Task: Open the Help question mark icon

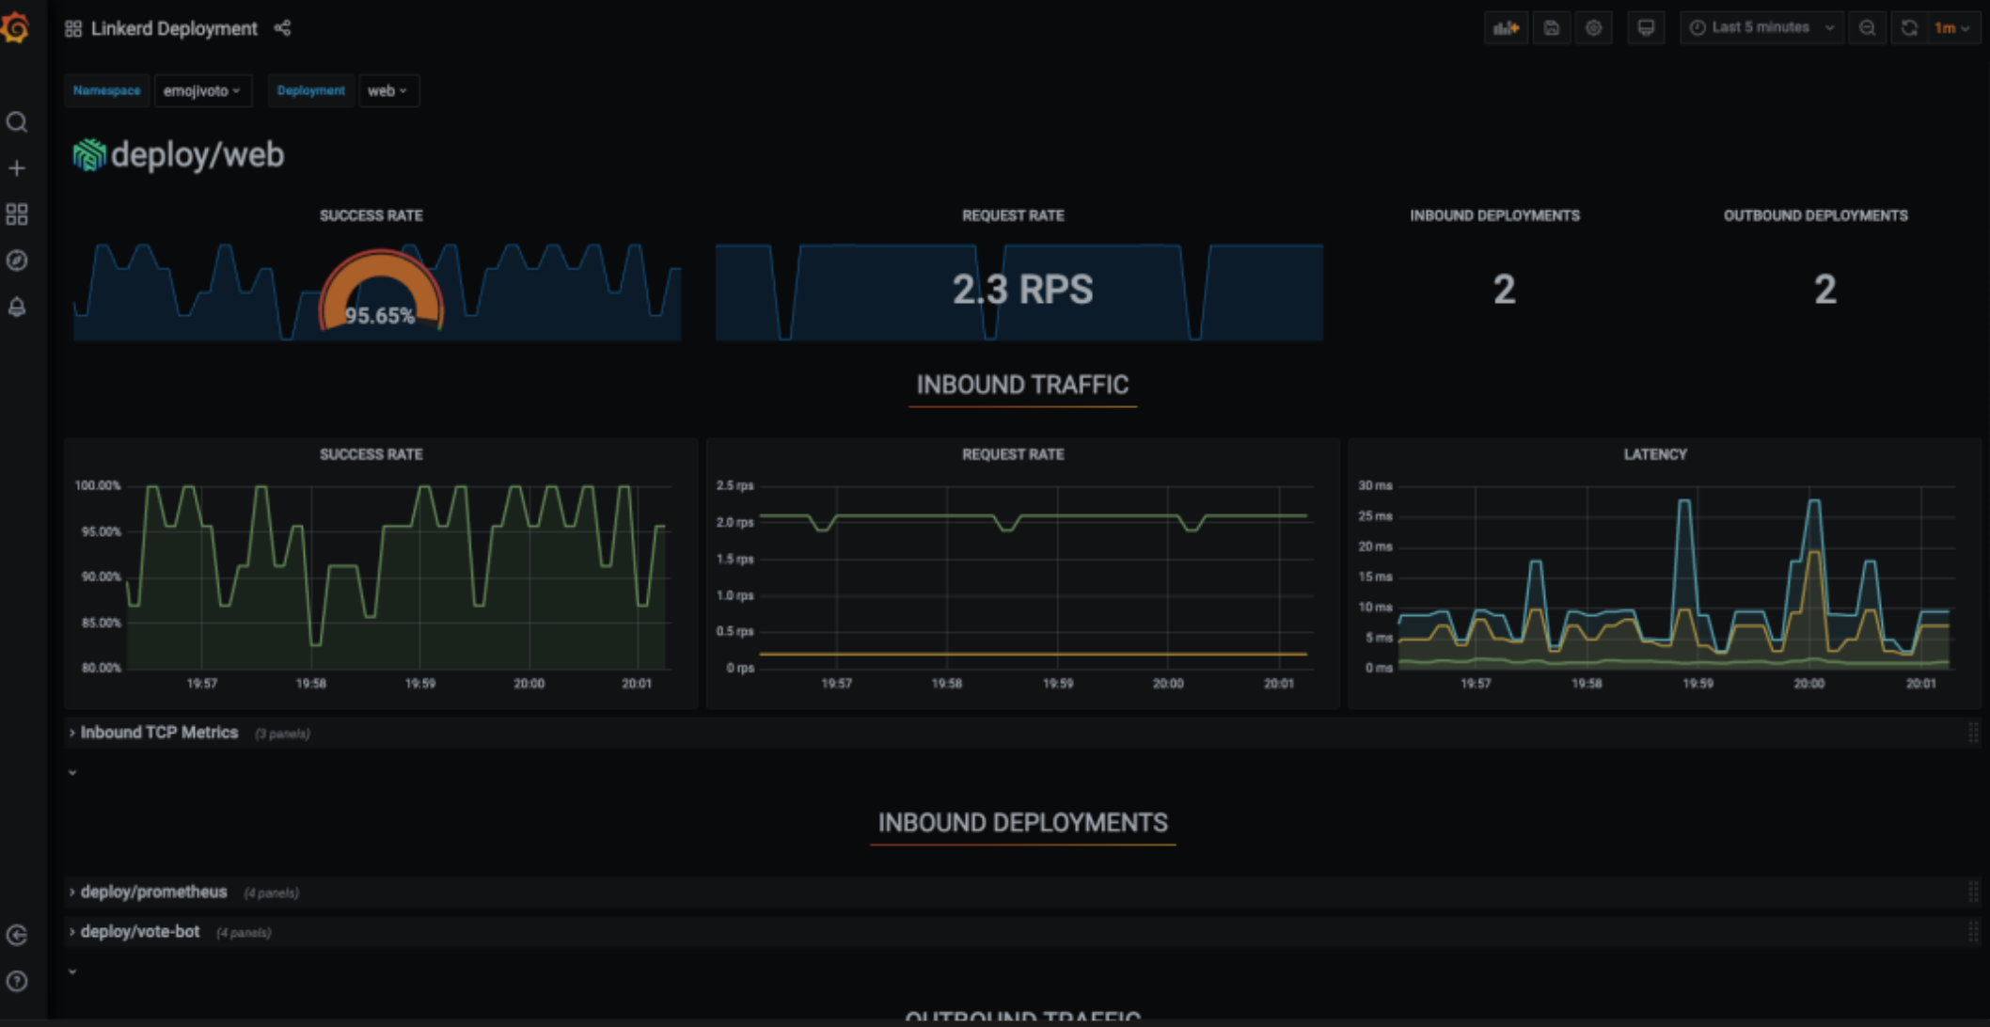Action: click(17, 981)
